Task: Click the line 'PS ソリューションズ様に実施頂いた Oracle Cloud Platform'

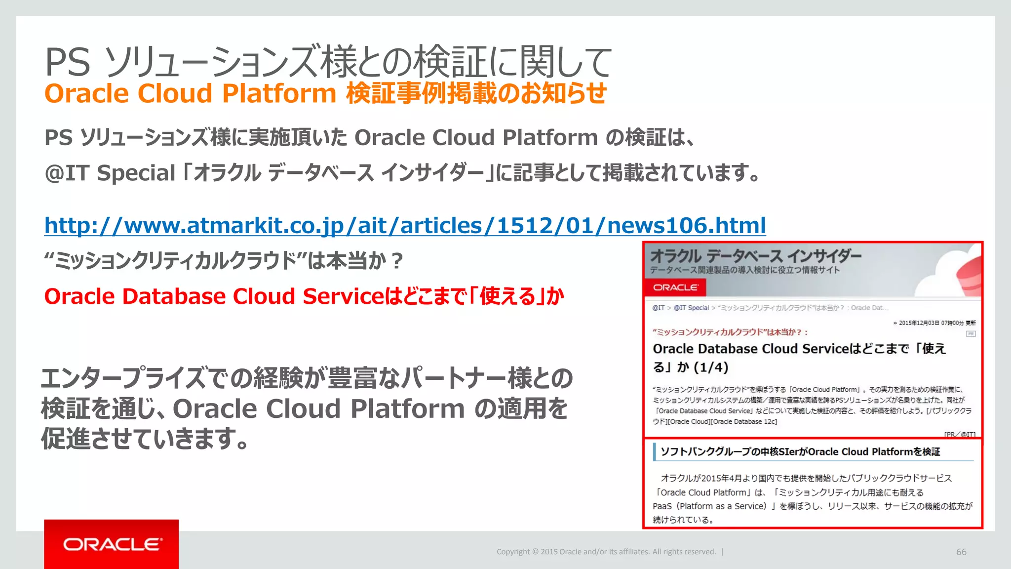Action: click(370, 137)
